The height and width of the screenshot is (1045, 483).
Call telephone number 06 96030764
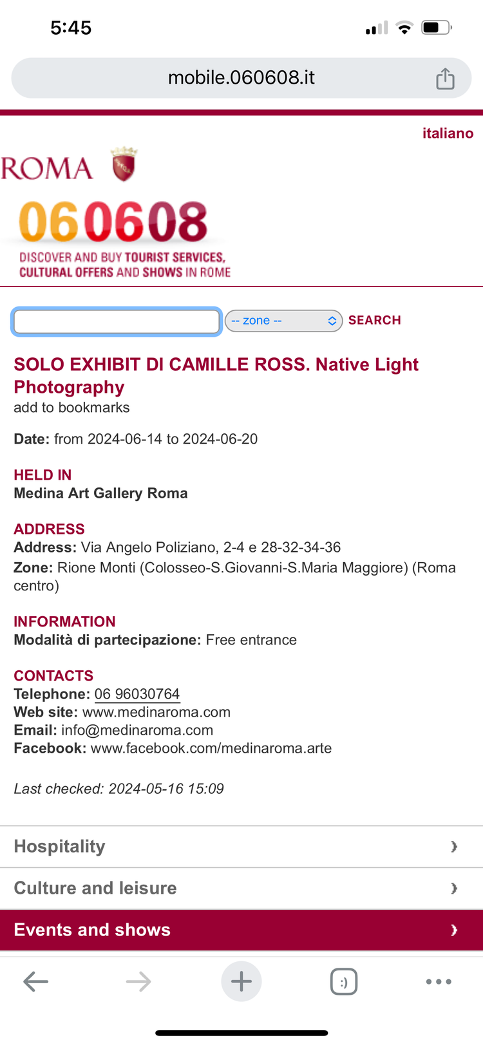[x=137, y=694]
